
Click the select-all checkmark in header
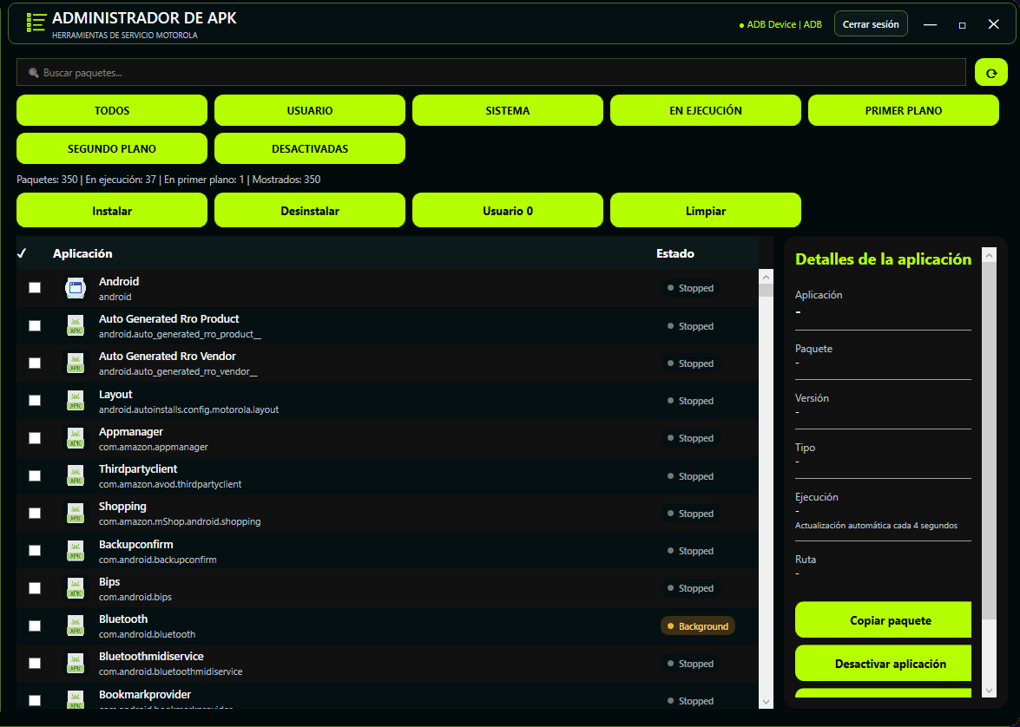point(22,253)
